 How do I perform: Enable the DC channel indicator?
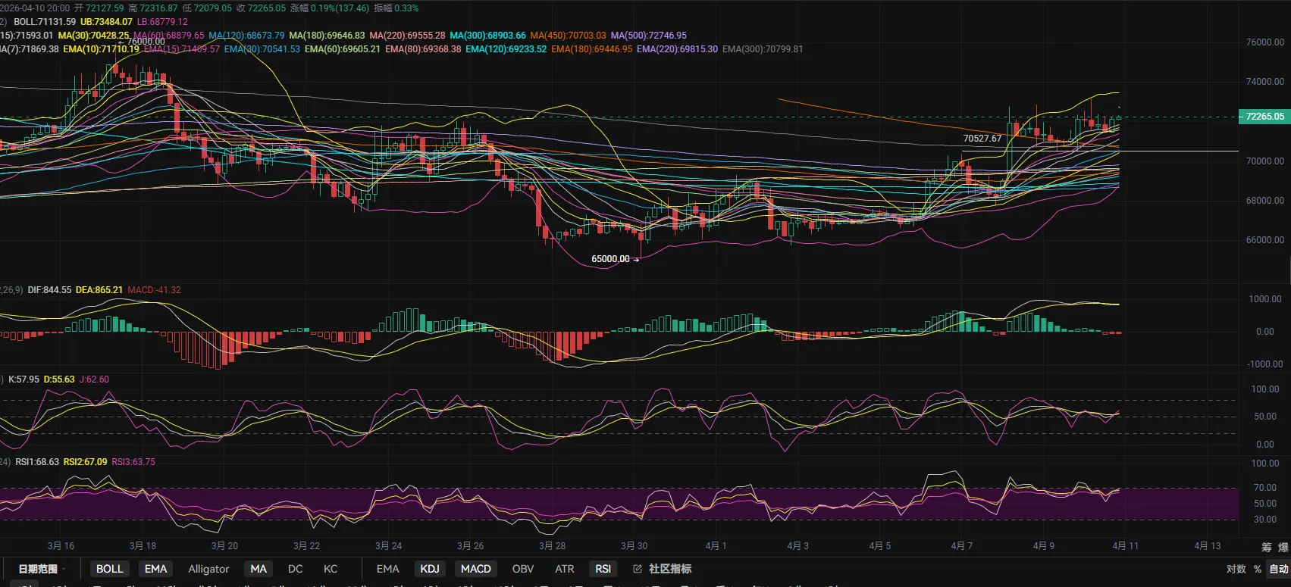[296, 569]
